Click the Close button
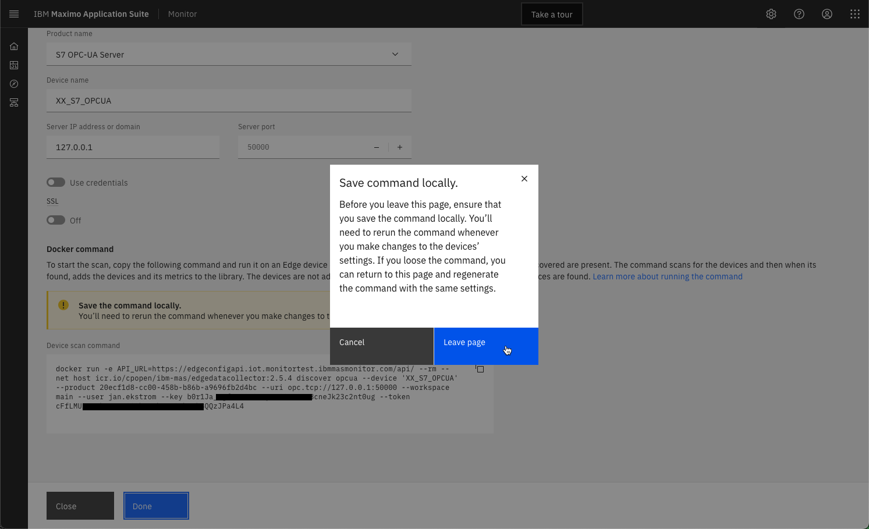Viewport: 869px width, 529px height. (x=80, y=506)
